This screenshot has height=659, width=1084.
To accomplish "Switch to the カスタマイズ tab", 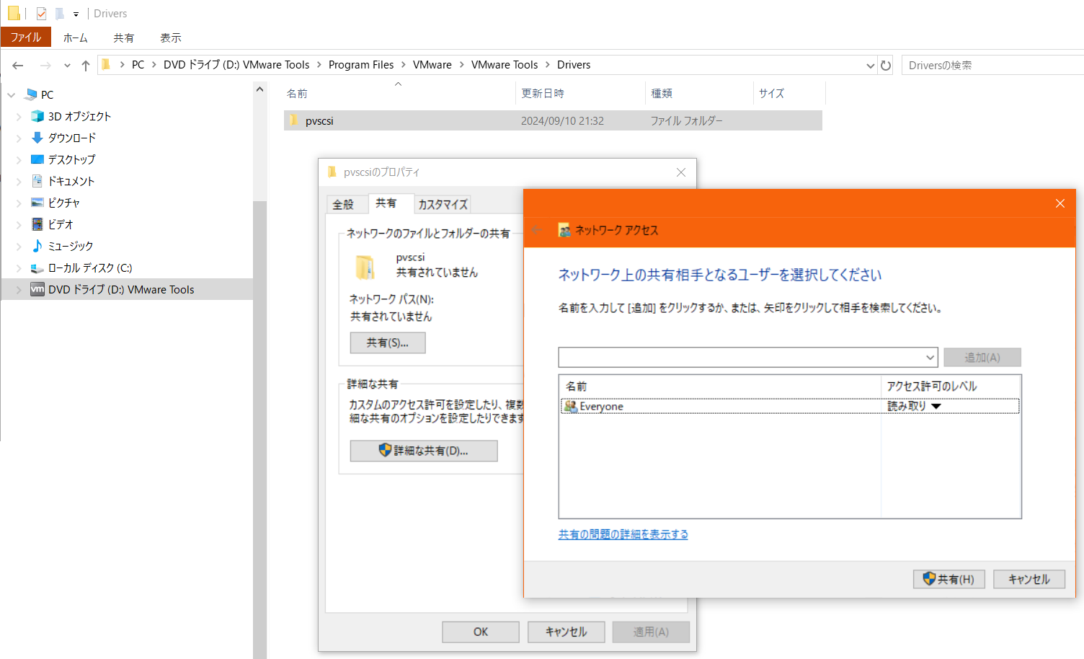I will (443, 205).
